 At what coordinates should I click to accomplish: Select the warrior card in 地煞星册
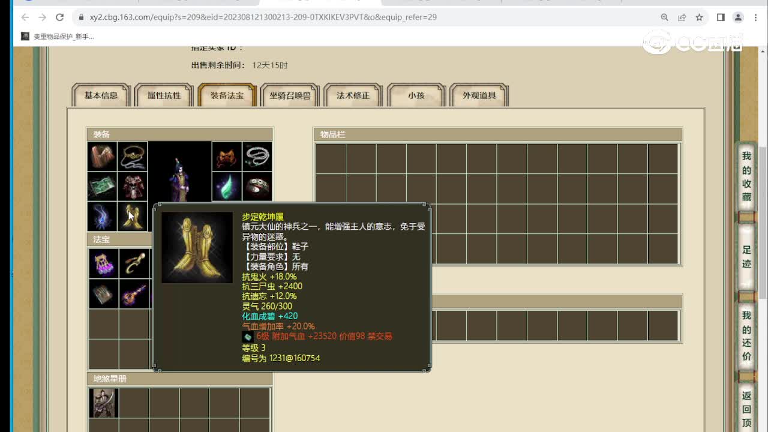(x=103, y=403)
